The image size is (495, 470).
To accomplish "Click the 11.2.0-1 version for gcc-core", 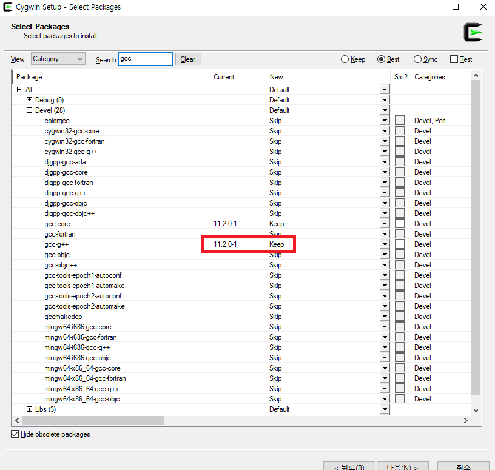I will coord(225,224).
